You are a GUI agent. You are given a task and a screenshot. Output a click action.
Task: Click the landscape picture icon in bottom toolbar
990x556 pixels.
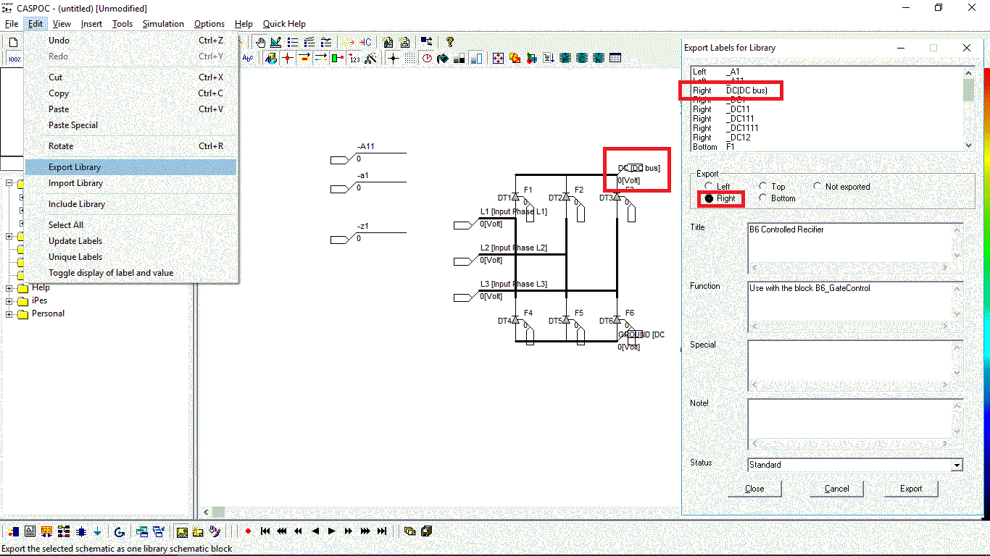click(x=182, y=532)
